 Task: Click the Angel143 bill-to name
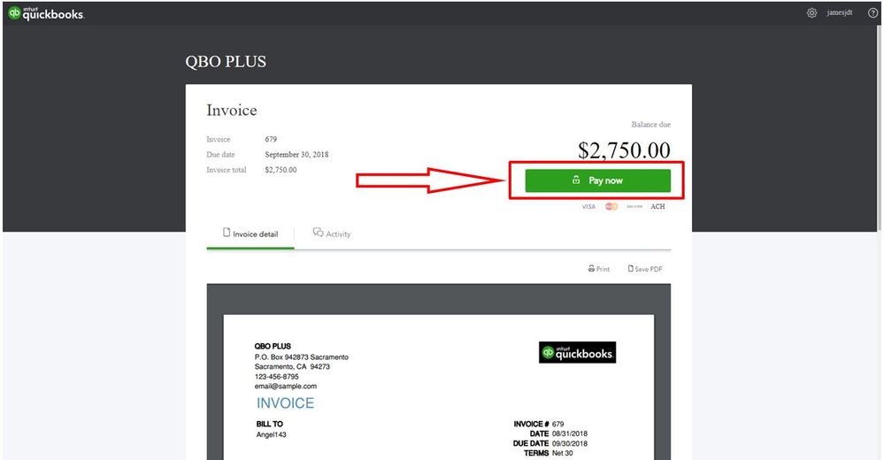[x=271, y=434]
